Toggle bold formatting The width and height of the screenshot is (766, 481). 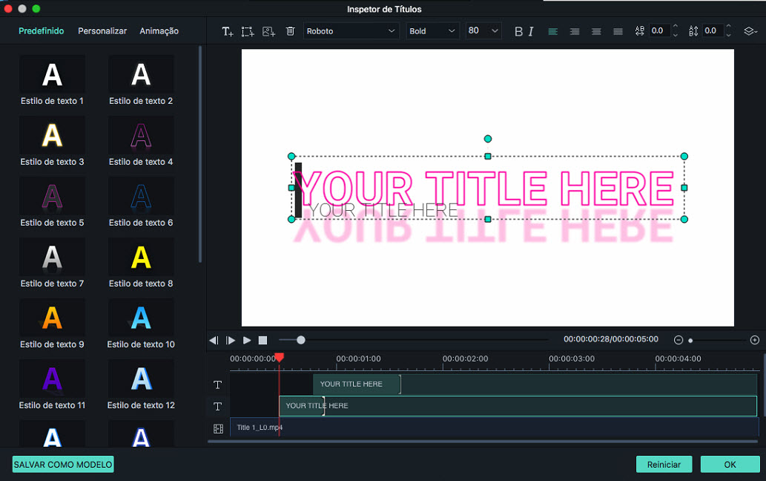(x=518, y=31)
